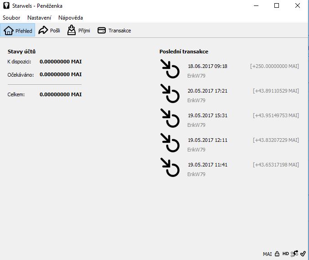Maximize the Starwels wallet window
The image size is (309, 260).
tap(277, 5)
